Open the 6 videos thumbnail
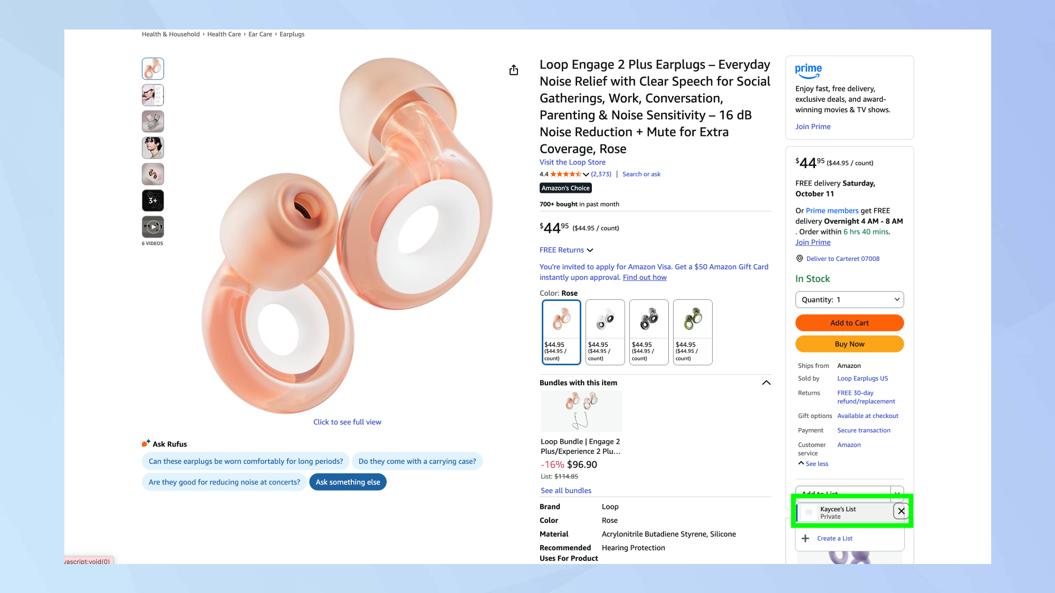Viewport: 1055px width, 593px height. pos(152,227)
